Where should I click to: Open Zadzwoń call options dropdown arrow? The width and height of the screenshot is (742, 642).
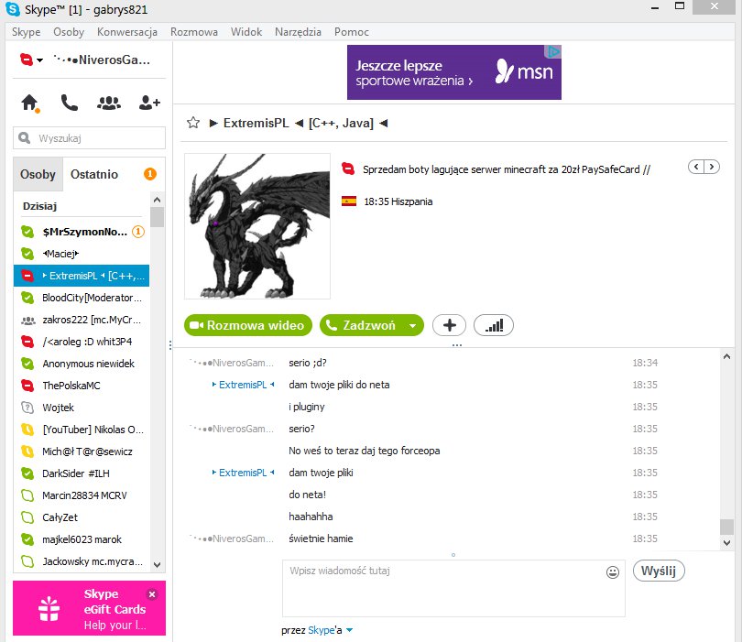[x=412, y=325]
